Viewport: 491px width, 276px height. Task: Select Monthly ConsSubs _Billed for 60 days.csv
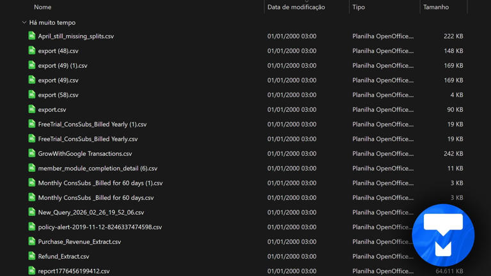tap(96, 198)
